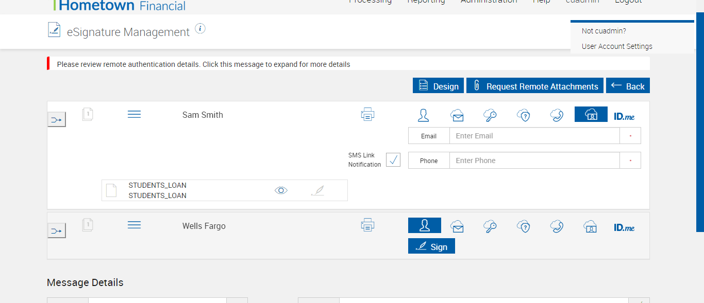Select phone call authentication for Sam Smith
This screenshot has width=704, height=303.
[557, 115]
